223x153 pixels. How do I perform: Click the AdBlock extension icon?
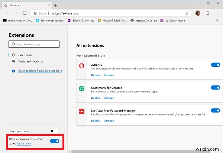click(x=82, y=66)
